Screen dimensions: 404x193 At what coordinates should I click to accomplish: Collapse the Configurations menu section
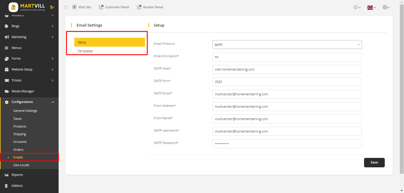[29, 102]
